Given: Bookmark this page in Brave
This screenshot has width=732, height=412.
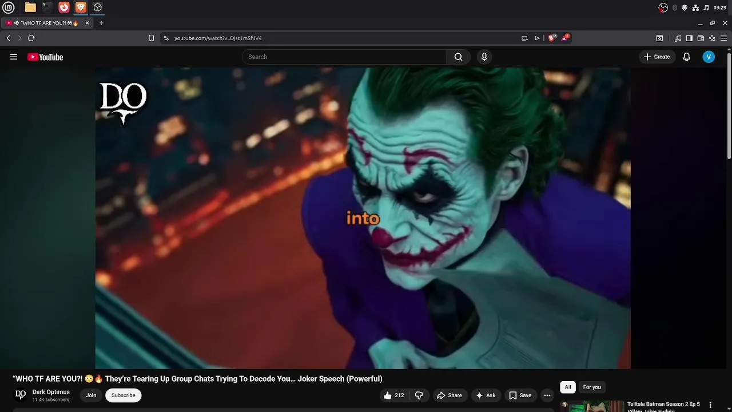Looking at the screenshot, I should point(151,38).
